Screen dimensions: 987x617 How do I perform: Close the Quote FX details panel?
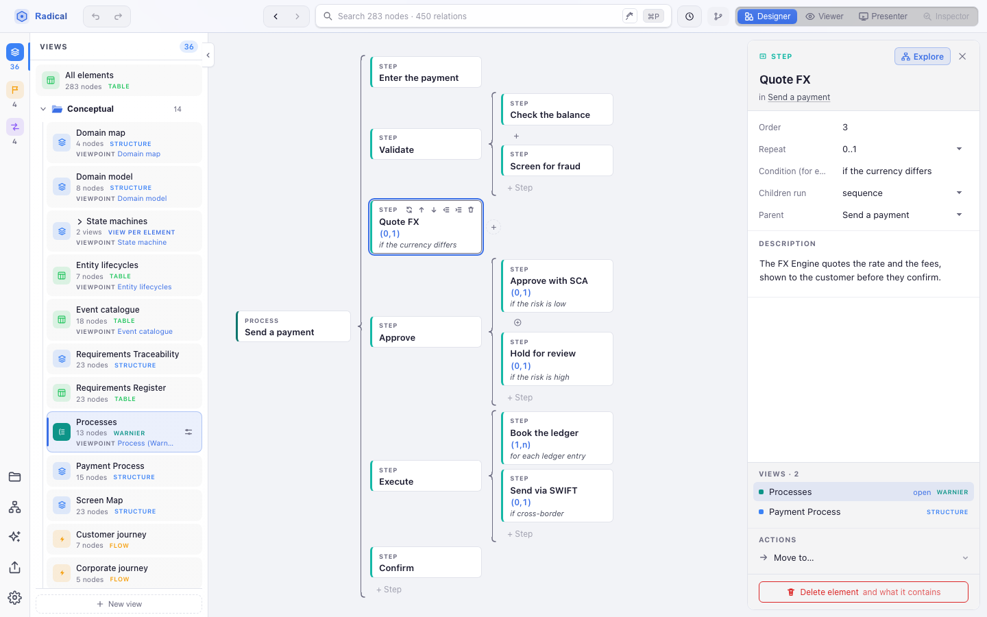click(x=962, y=56)
